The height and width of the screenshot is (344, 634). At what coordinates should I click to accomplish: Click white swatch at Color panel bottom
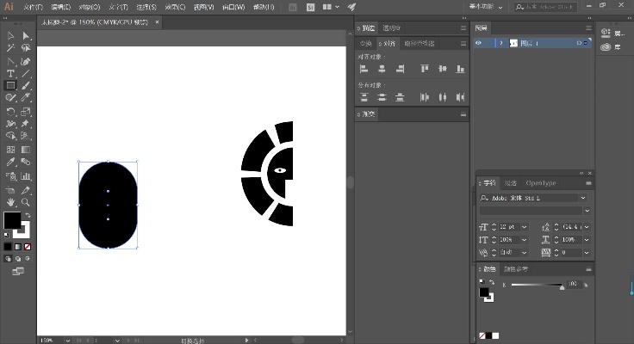[495, 336]
